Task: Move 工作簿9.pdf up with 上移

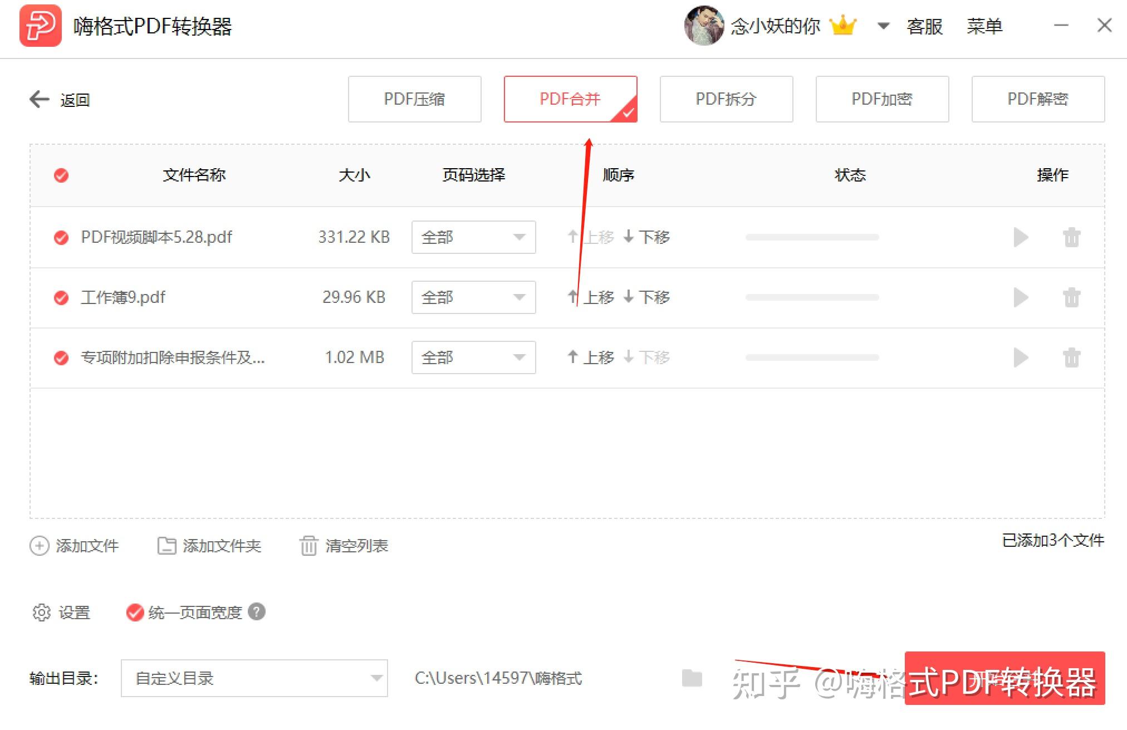Action: [591, 297]
